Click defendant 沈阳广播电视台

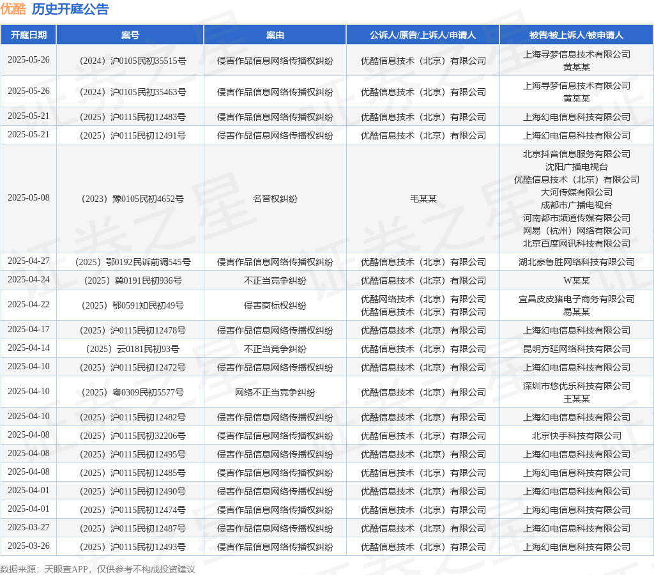click(577, 167)
